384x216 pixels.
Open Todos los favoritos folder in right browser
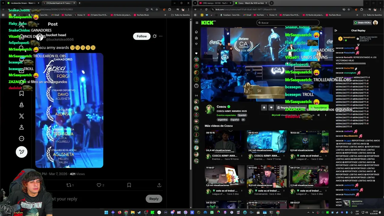[373, 15]
